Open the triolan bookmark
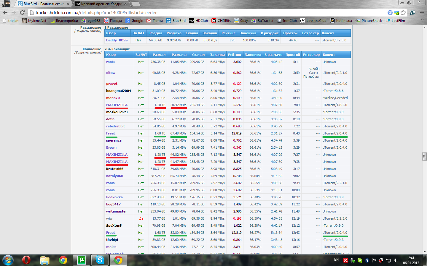The width and height of the screenshot is (427, 266). [10, 21]
